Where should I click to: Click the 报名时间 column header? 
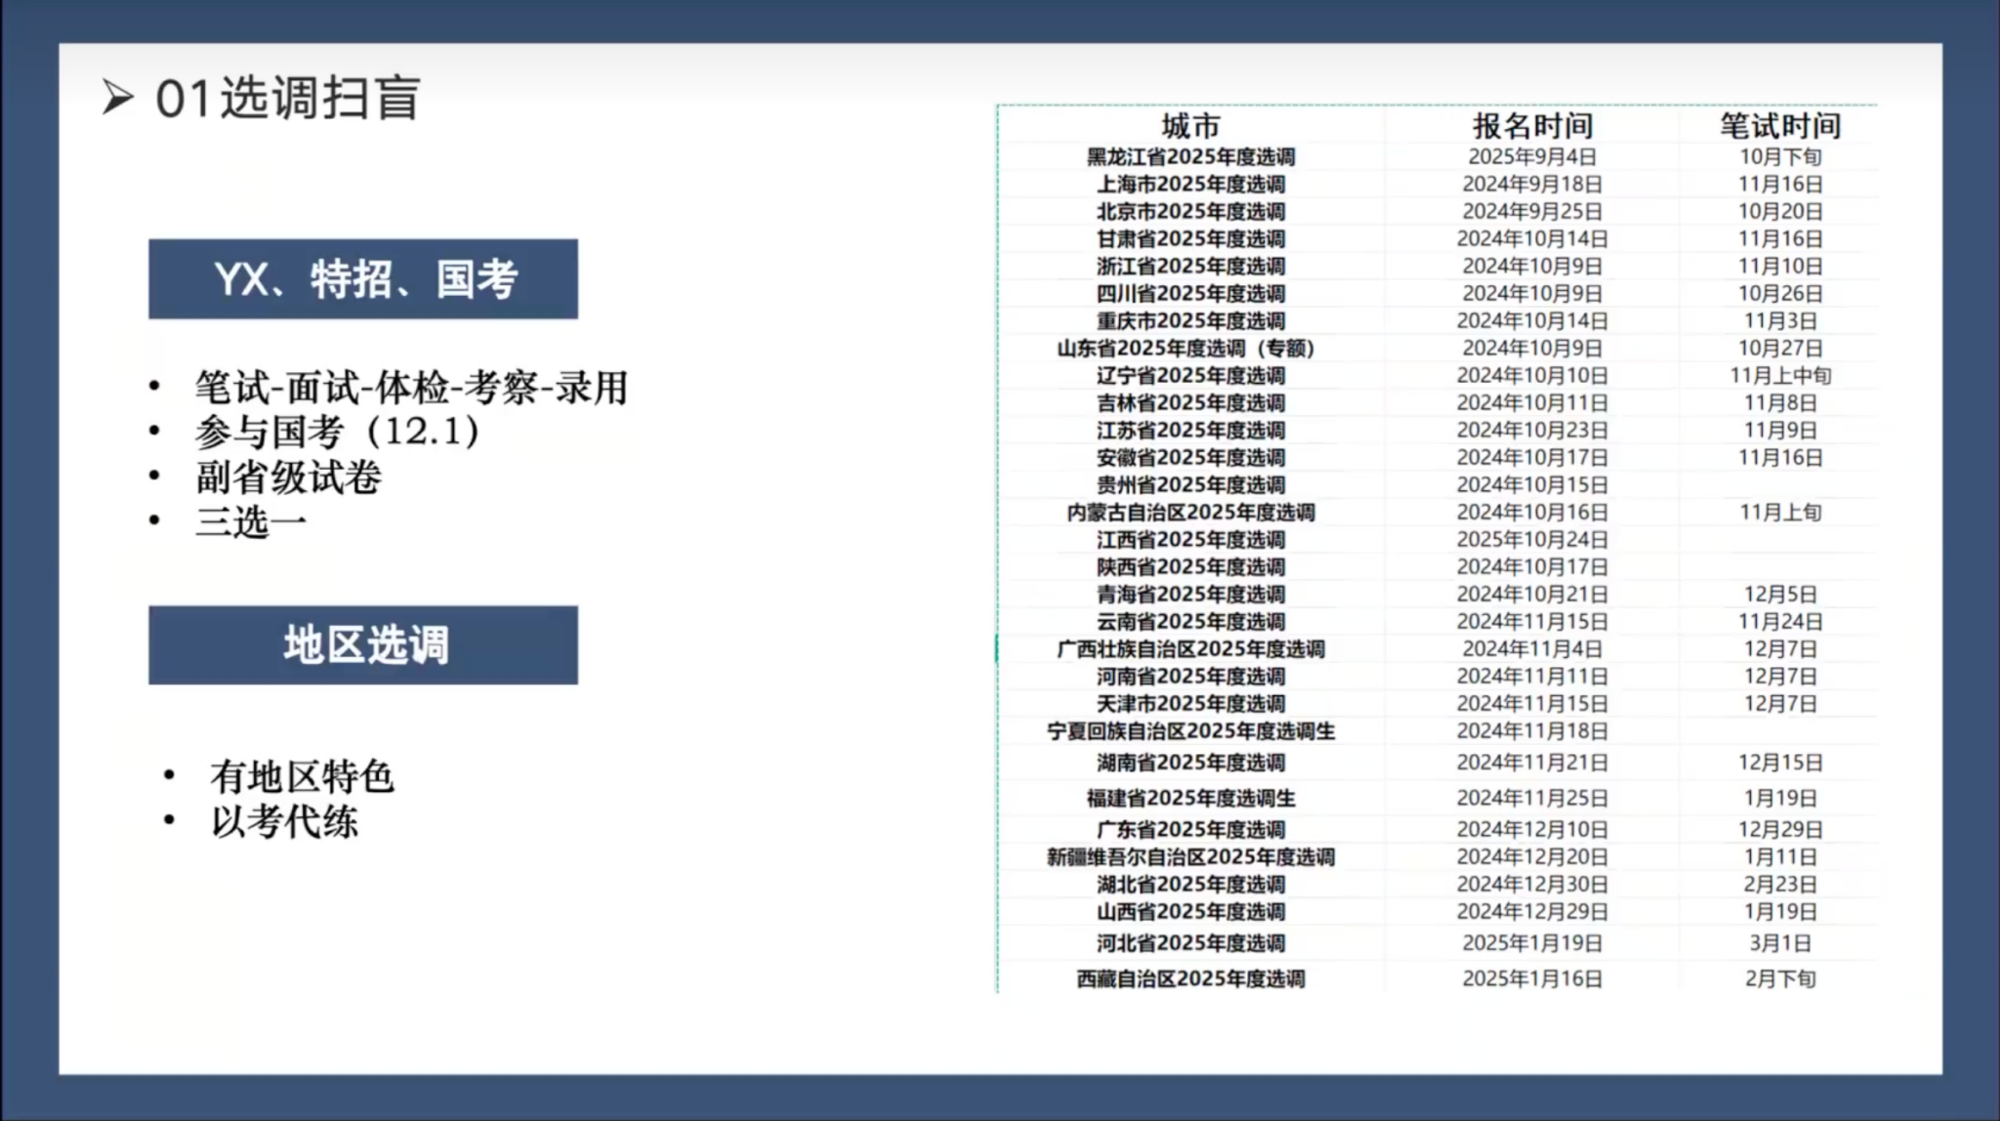[1532, 126]
